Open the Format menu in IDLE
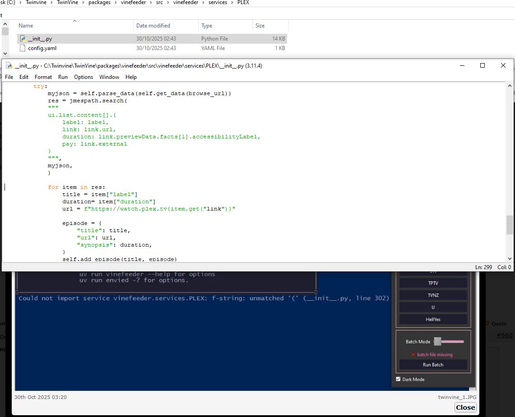The height and width of the screenshot is (417, 515). [x=43, y=77]
